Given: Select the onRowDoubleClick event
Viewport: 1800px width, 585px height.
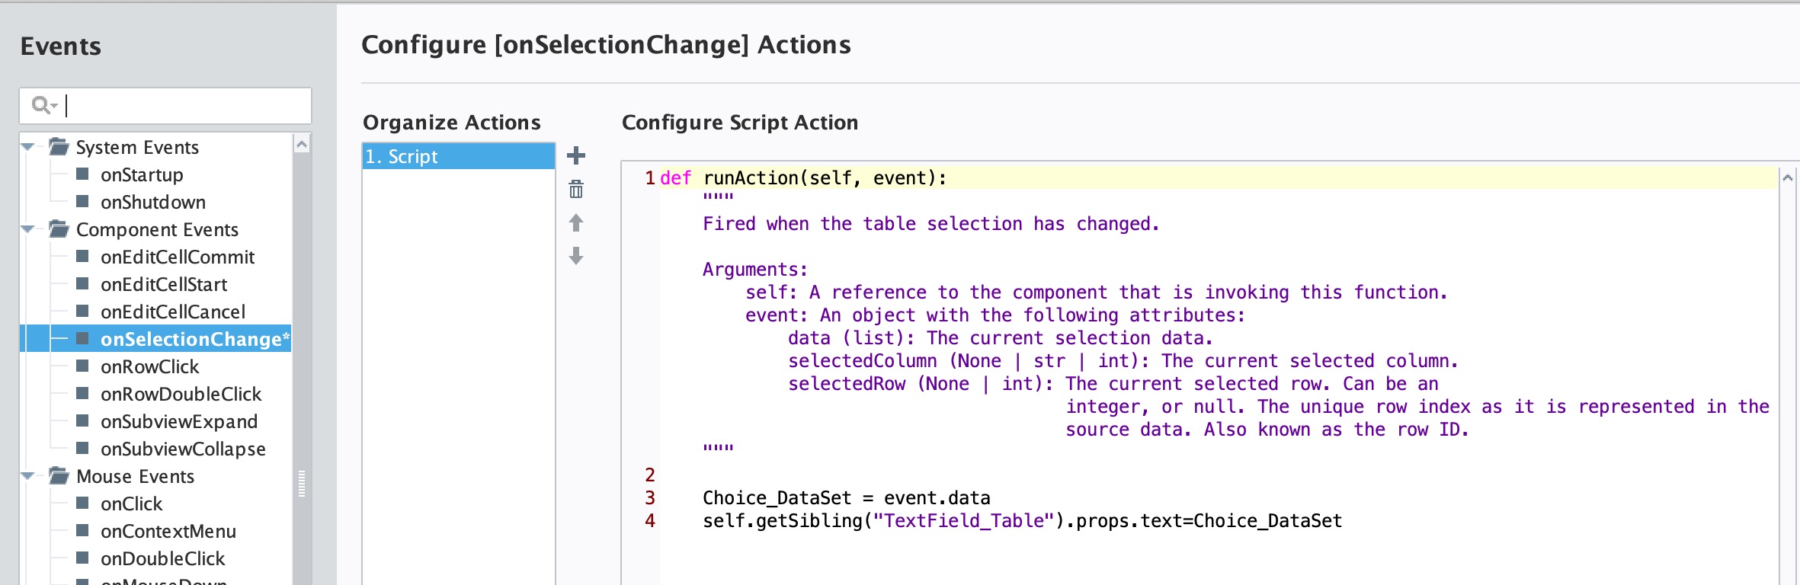Looking at the screenshot, I should click(x=181, y=394).
